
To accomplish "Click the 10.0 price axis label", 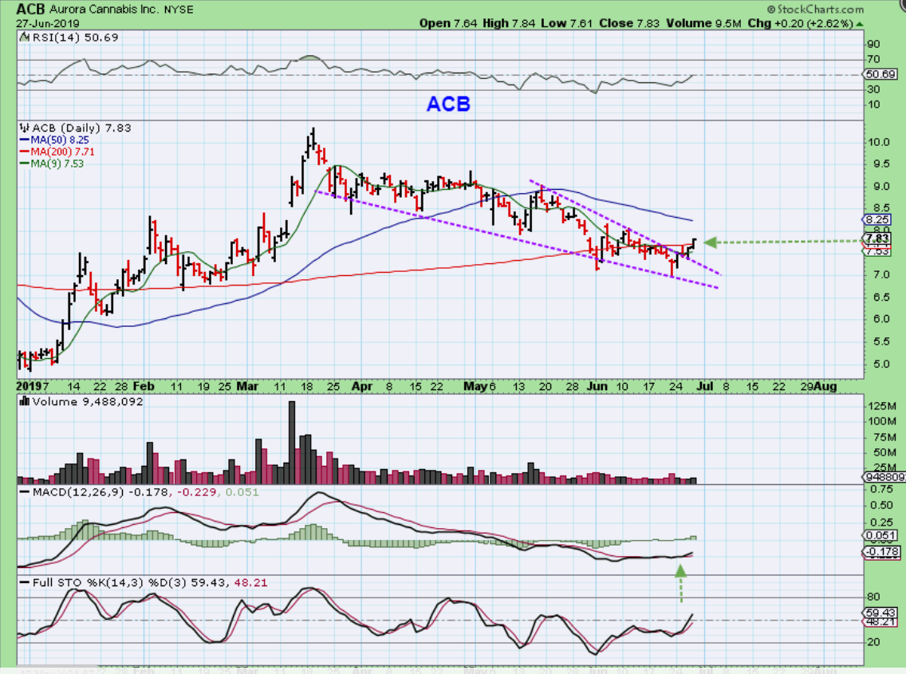I will coord(878,142).
